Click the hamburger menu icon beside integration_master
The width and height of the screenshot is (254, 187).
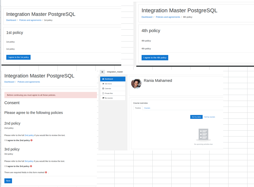(102, 72)
